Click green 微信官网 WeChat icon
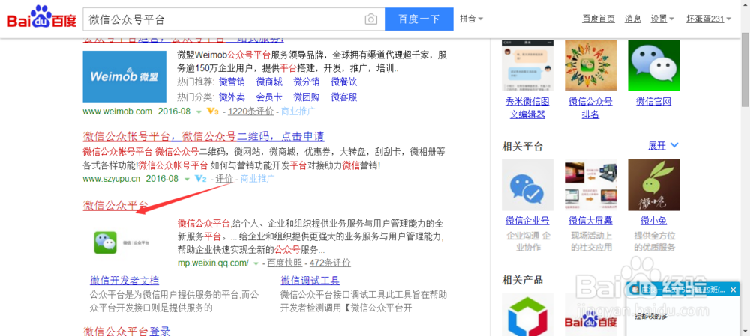 coord(654,65)
